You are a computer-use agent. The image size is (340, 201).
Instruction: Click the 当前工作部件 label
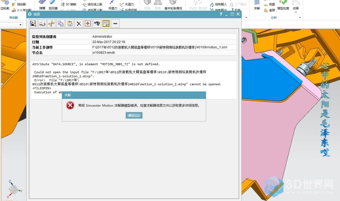coord(42,47)
